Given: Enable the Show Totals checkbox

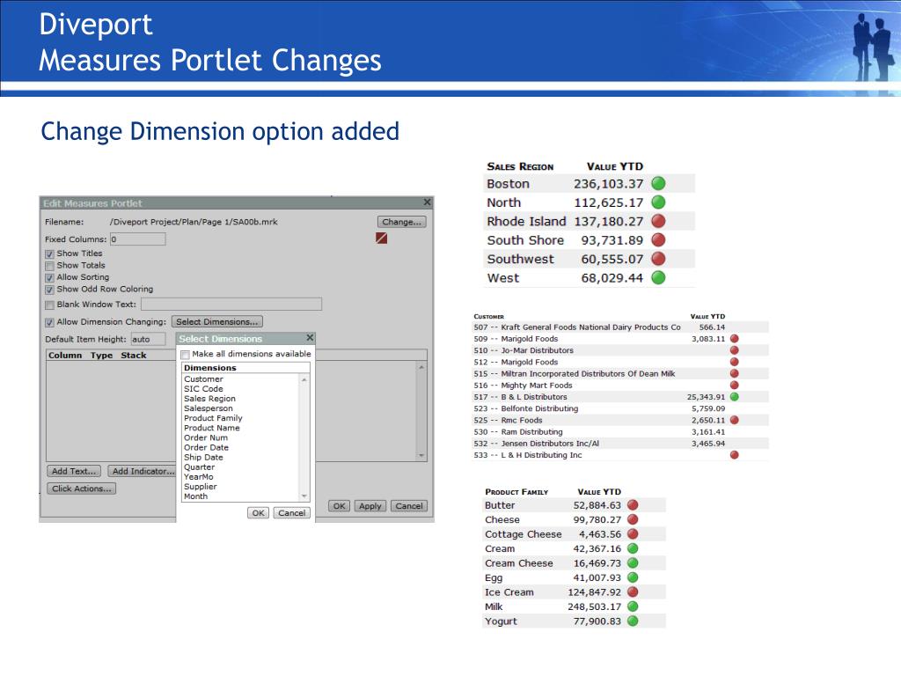Looking at the screenshot, I should (50, 265).
